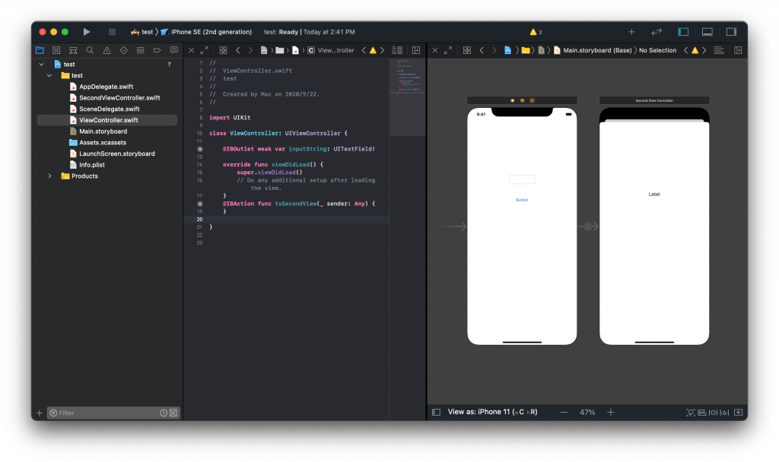
Task: Open Main.storyboard (Base) jump bar segment
Action: pyautogui.click(x=593, y=50)
